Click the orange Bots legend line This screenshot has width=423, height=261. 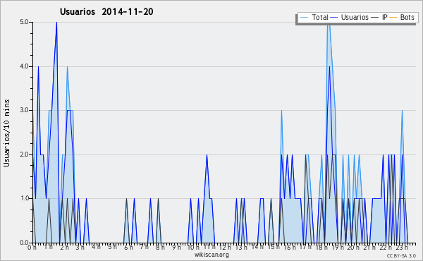[x=393, y=18]
